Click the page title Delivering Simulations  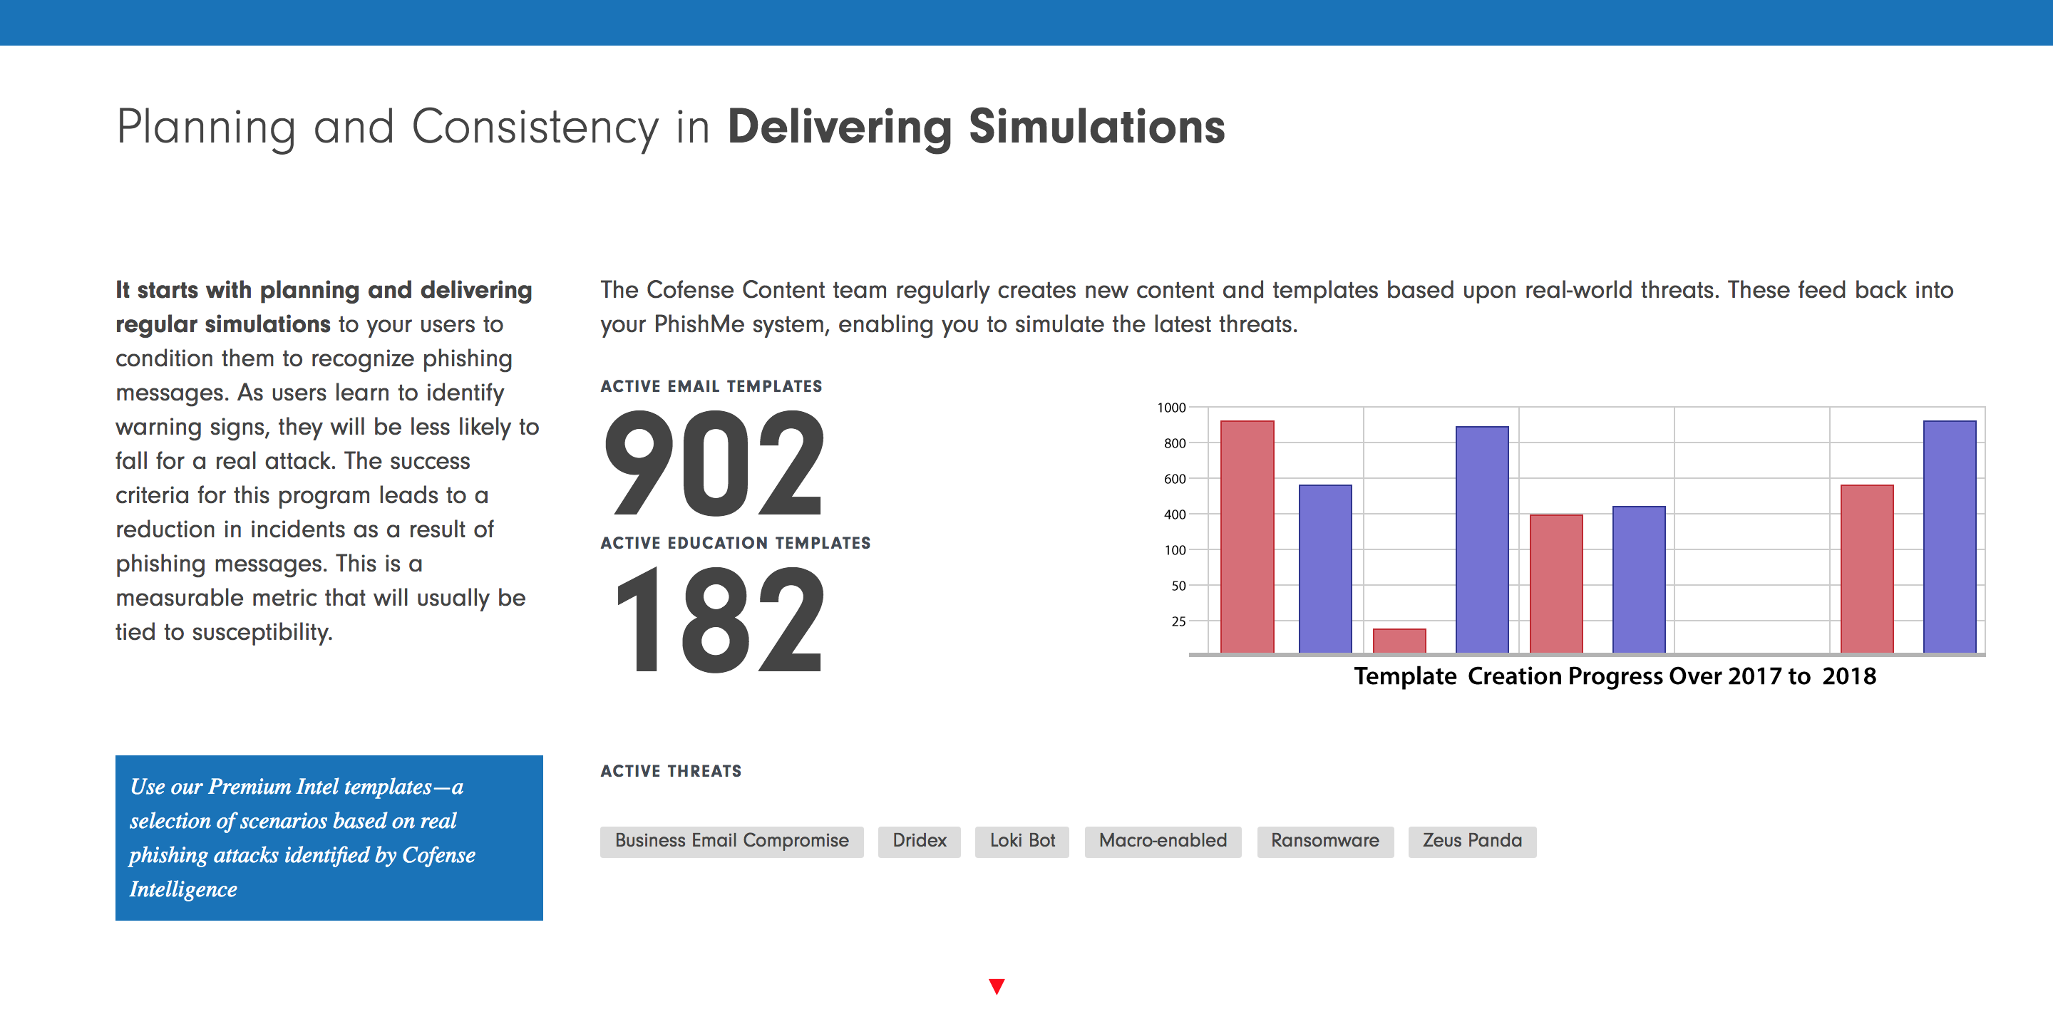point(977,127)
